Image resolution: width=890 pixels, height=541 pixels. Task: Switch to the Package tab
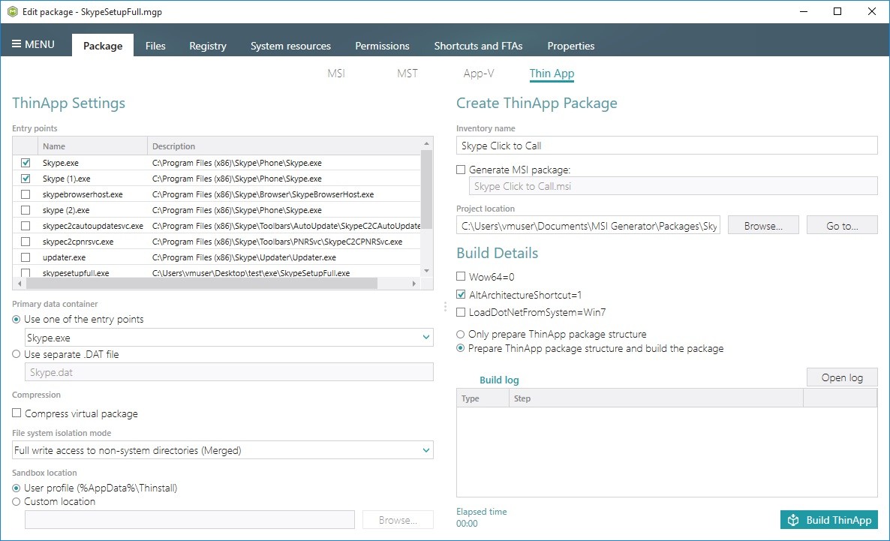(x=103, y=46)
